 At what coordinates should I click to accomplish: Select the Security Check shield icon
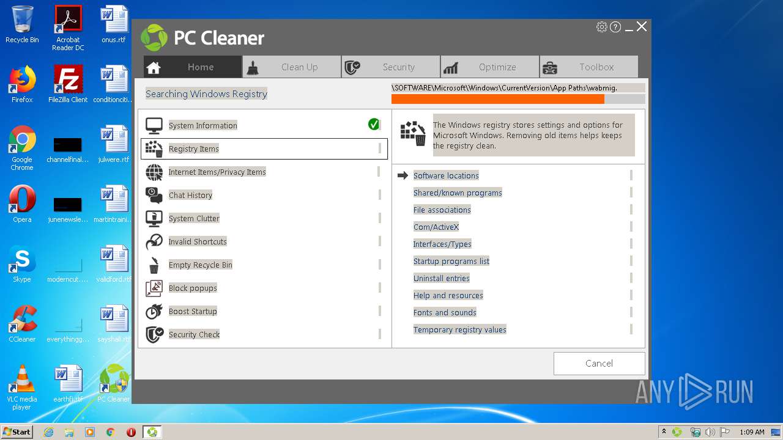click(154, 334)
